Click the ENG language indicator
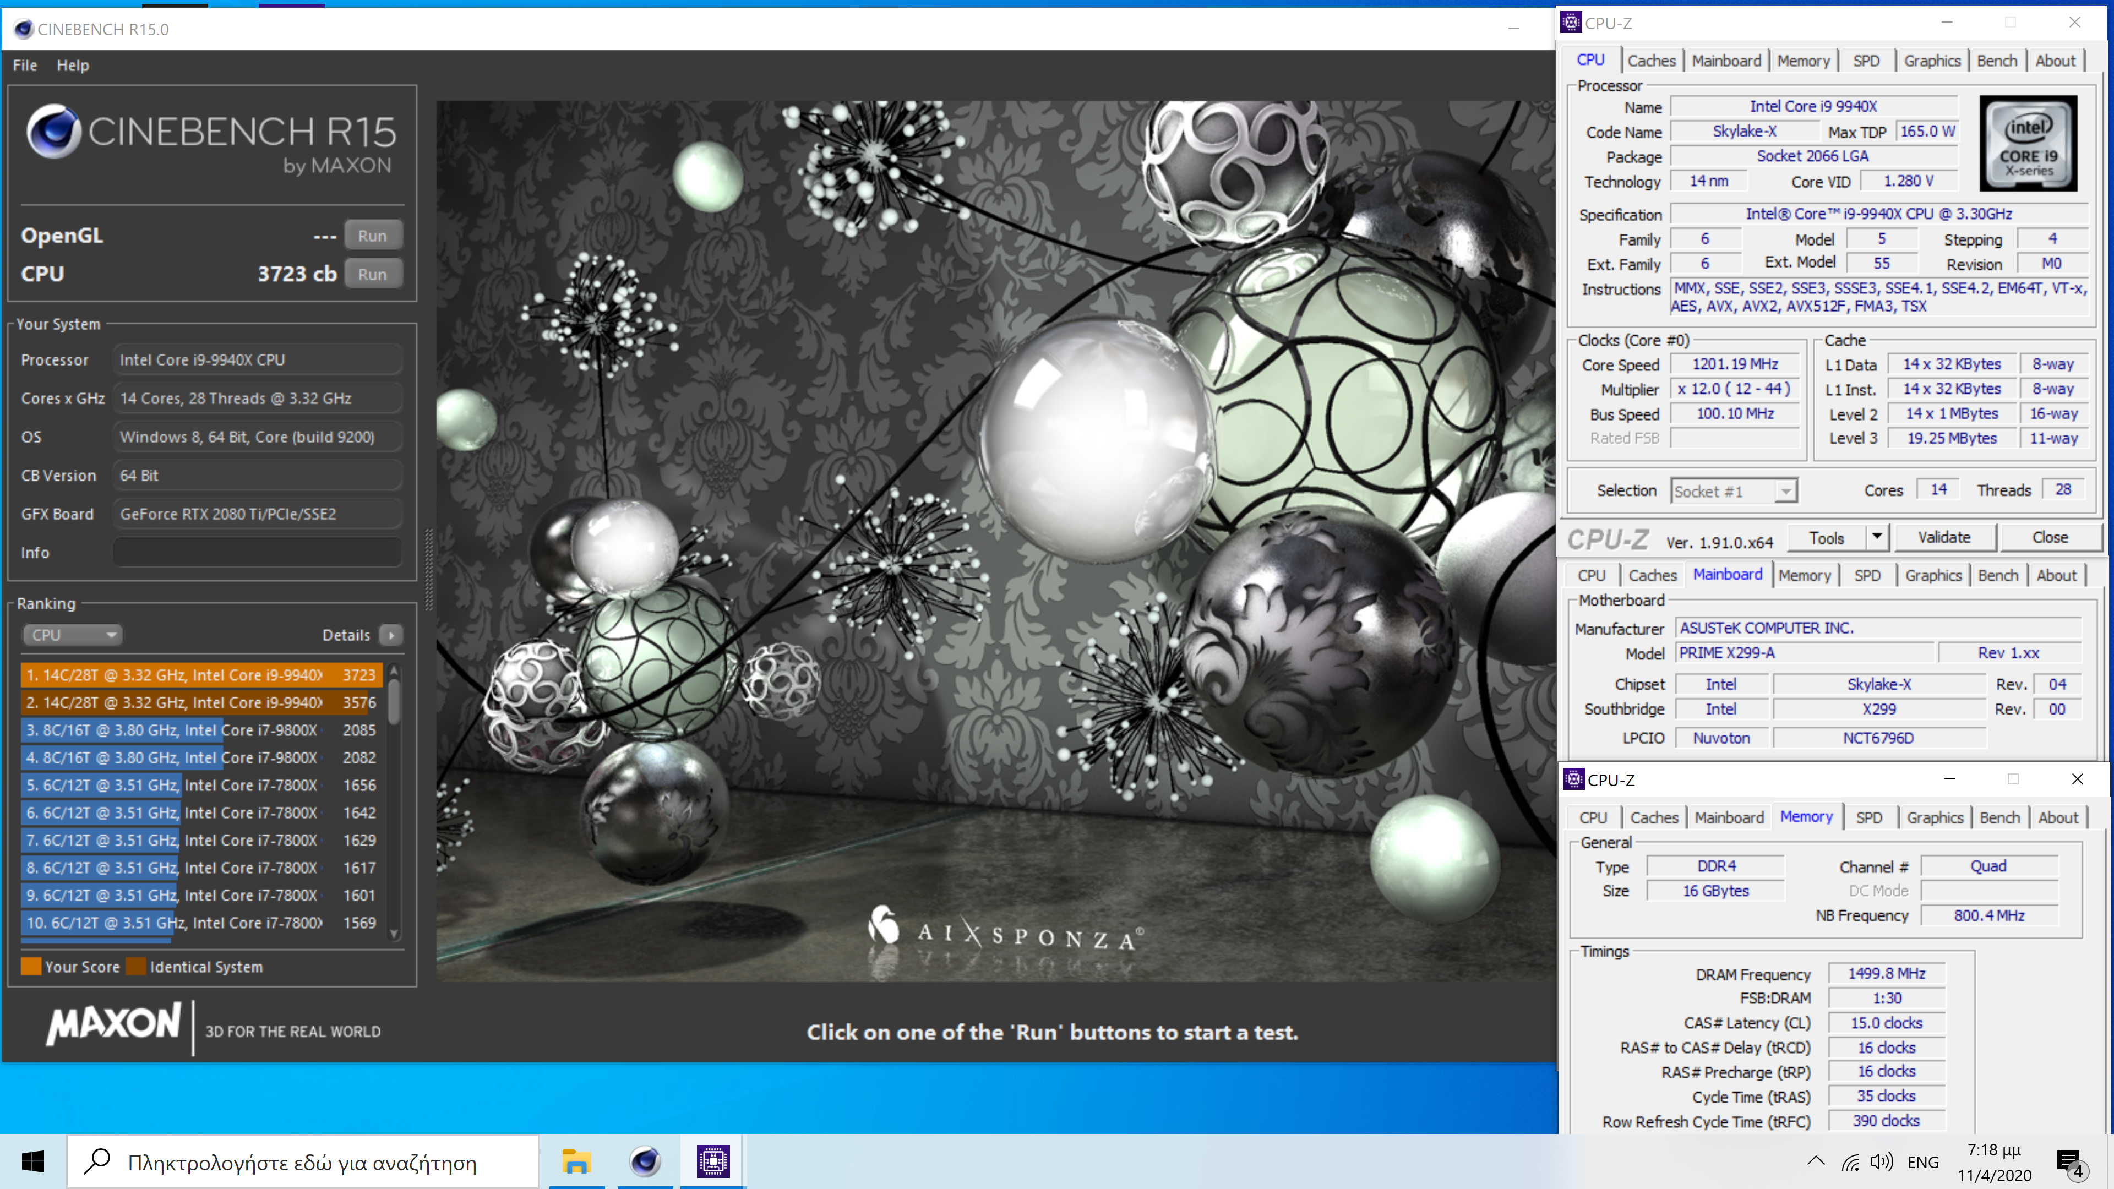2114x1189 pixels. tap(1923, 1162)
